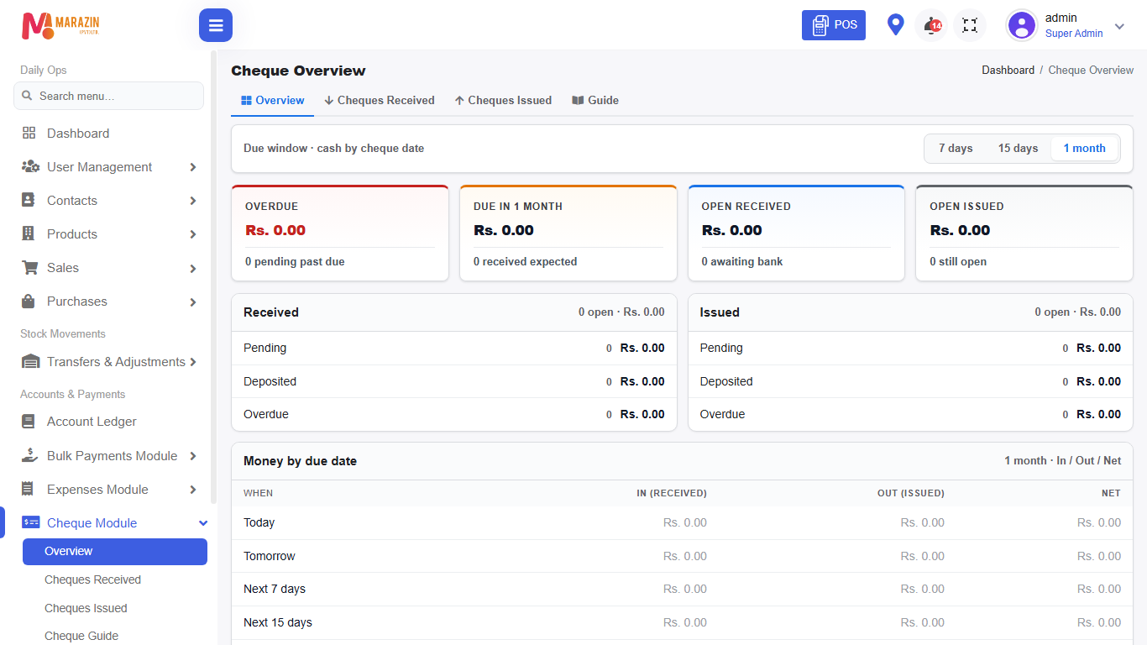Expand the Contacts submenu chevron
Image resolution: width=1147 pixels, height=645 pixels.
[x=193, y=201]
